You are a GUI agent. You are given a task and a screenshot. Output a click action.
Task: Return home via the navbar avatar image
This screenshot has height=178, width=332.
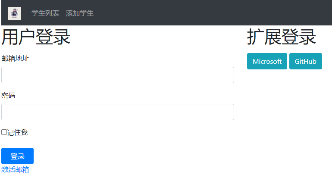click(x=15, y=13)
